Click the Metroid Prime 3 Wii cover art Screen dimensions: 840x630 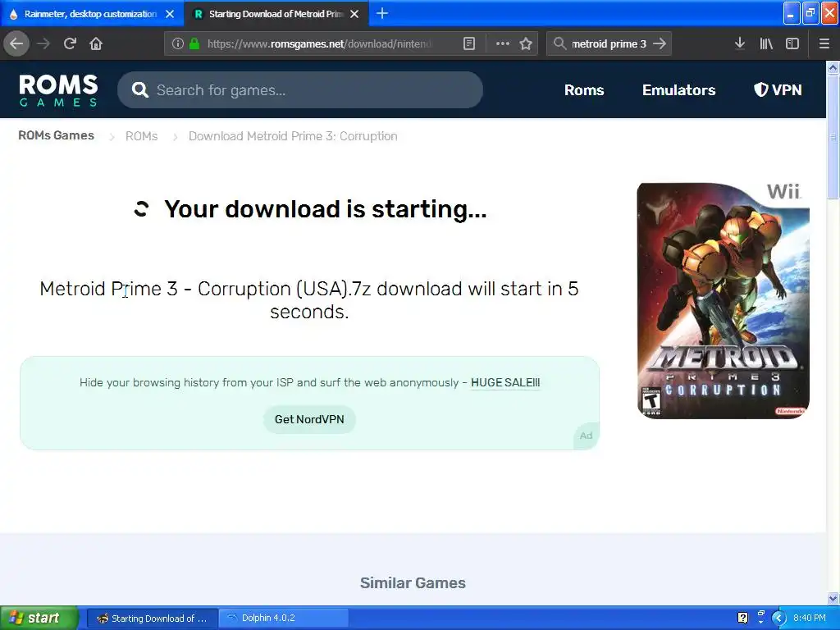point(723,300)
